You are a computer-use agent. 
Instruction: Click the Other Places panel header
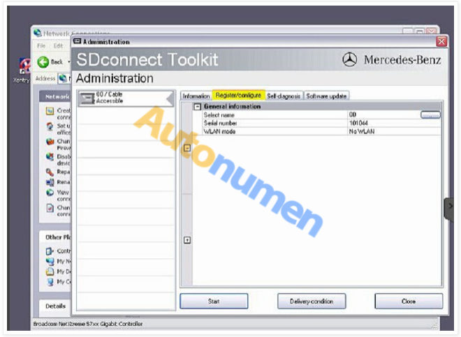click(56, 237)
